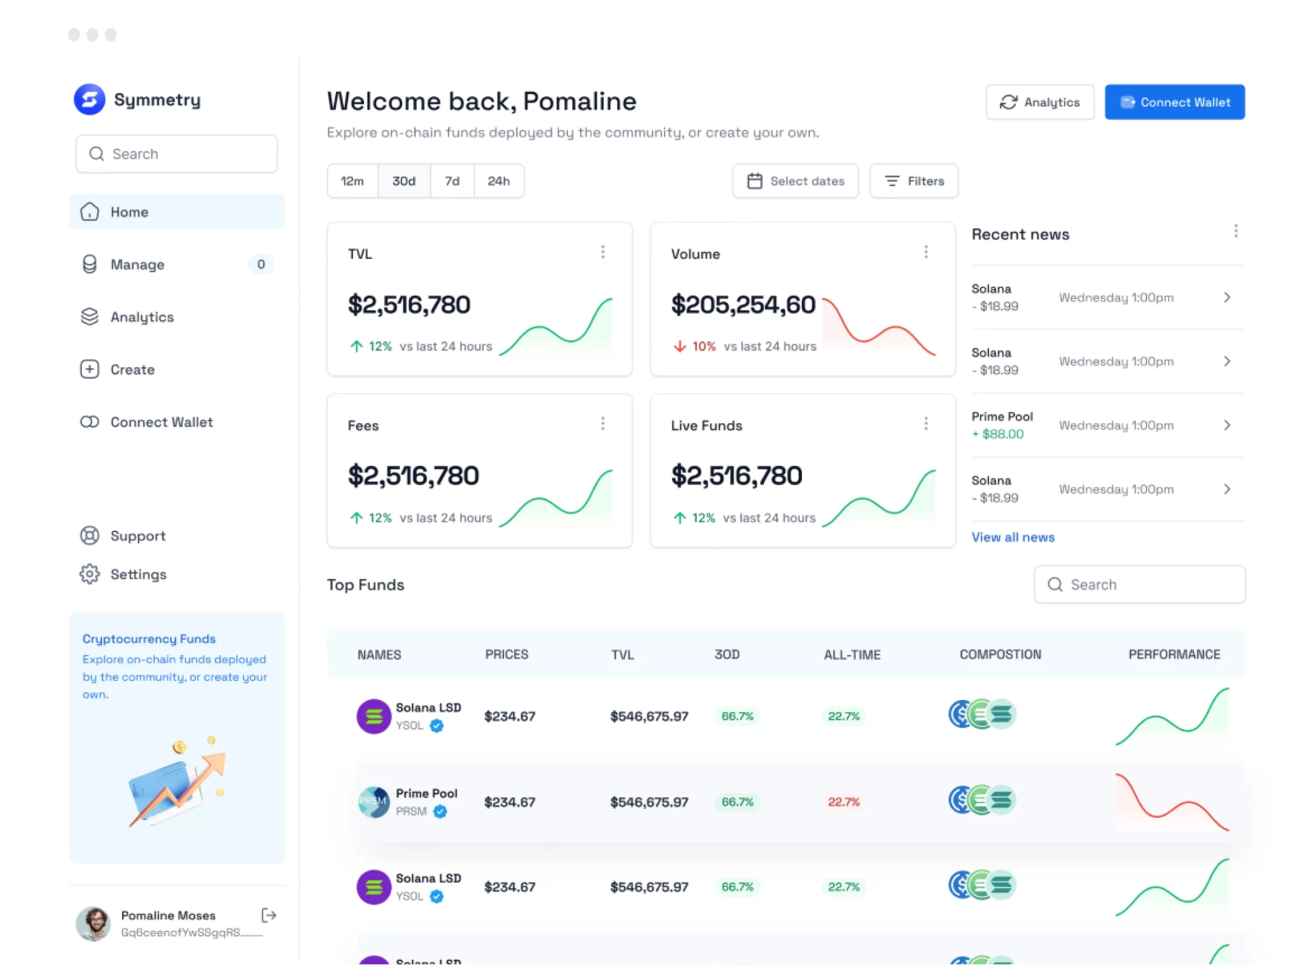1316x978 pixels.
Task: Open Settings in the sidebar
Action: click(176, 575)
